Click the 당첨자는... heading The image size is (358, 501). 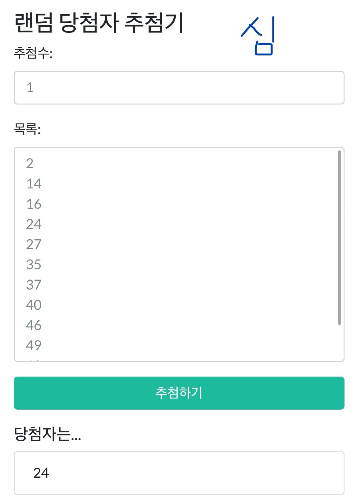47,434
